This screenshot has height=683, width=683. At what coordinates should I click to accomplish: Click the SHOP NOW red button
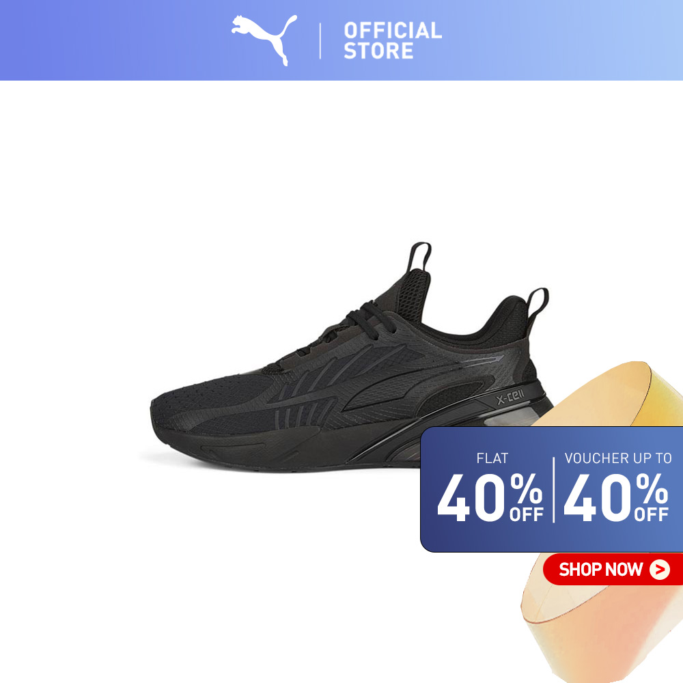tap(613, 570)
